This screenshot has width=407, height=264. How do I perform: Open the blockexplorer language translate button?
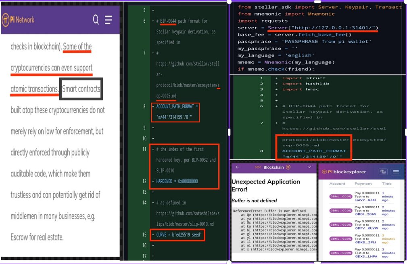(383, 172)
